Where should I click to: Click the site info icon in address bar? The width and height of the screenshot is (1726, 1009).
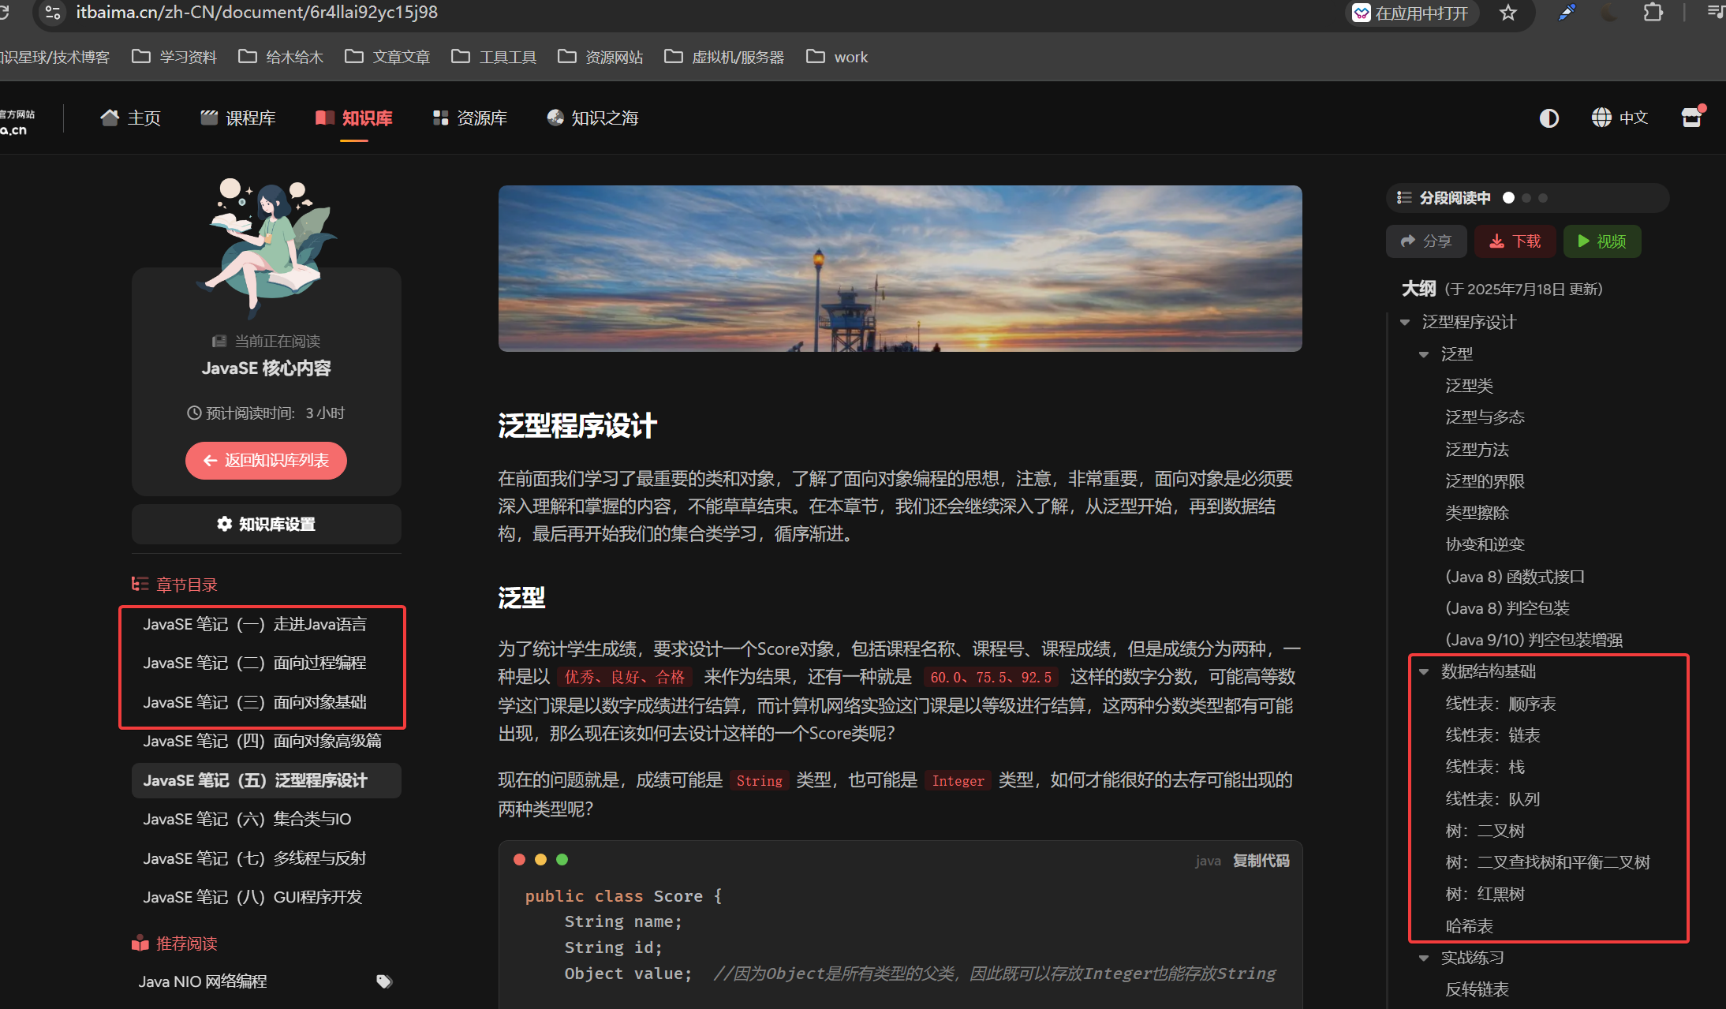click(x=52, y=13)
